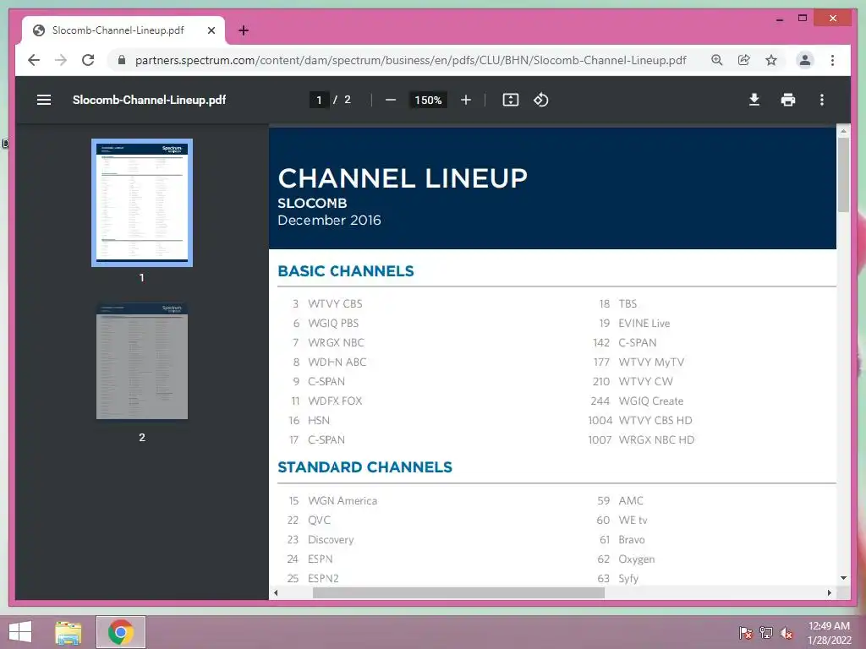This screenshot has width=866, height=649.
Task: Select page 2 thumbnail
Action: click(142, 361)
